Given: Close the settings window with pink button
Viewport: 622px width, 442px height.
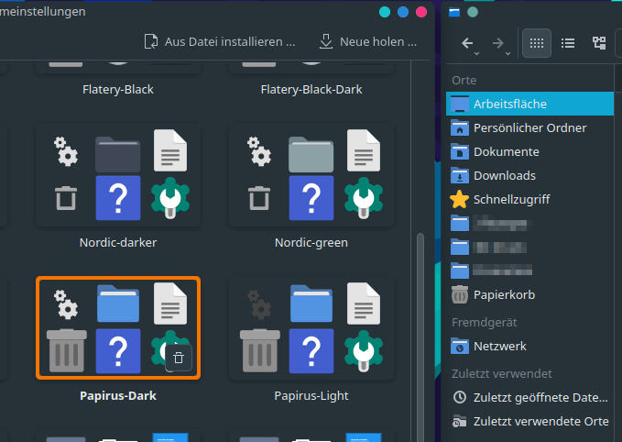Looking at the screenshot, I should click(421, 12).
